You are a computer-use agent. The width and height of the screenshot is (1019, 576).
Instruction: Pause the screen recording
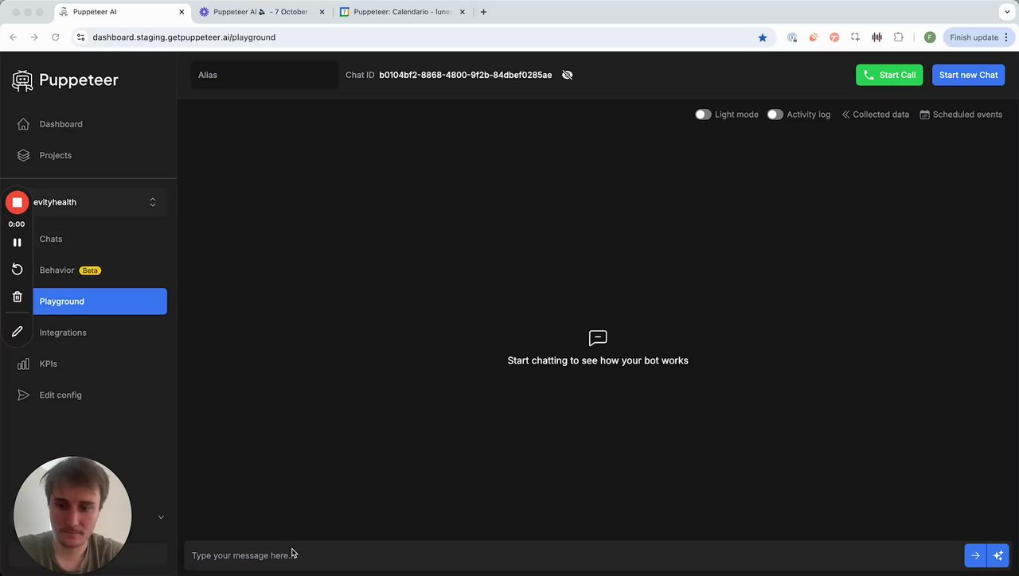pos(17,243)
